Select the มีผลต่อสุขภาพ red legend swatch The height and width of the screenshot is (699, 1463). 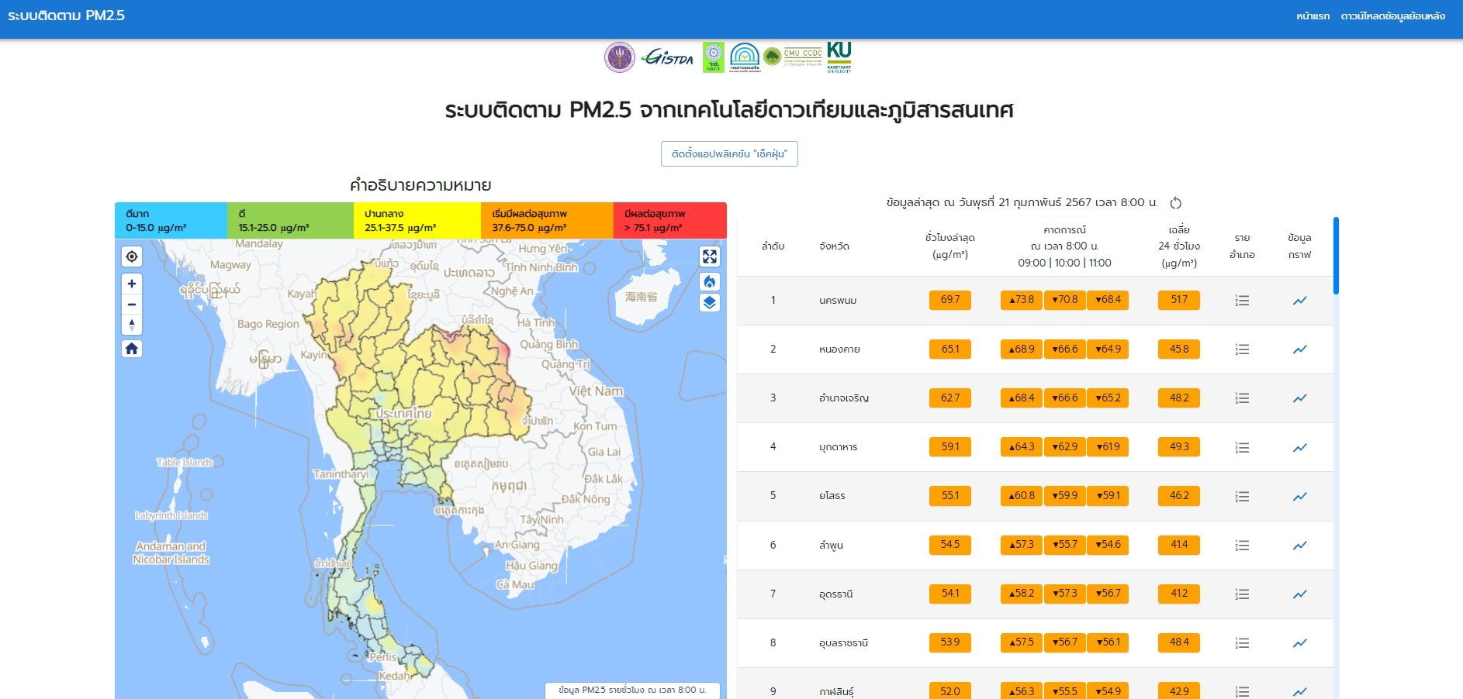pyautogui.click(x=670, y=220)
